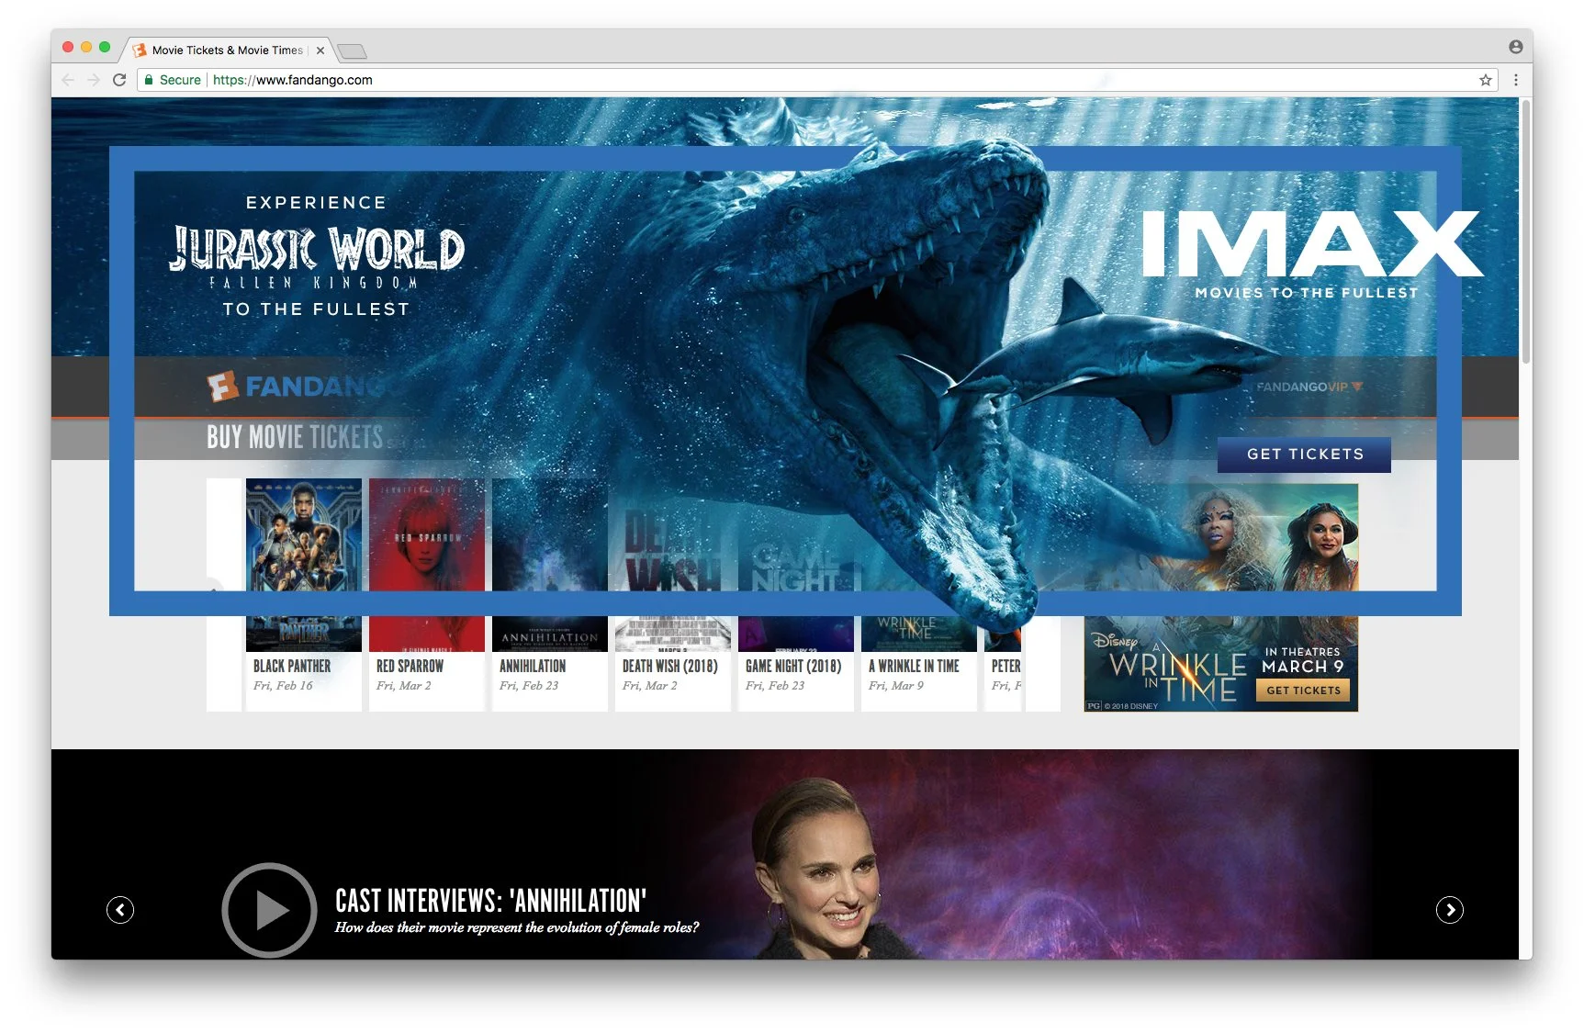Show the previous featured video slide

pos(120,910)
